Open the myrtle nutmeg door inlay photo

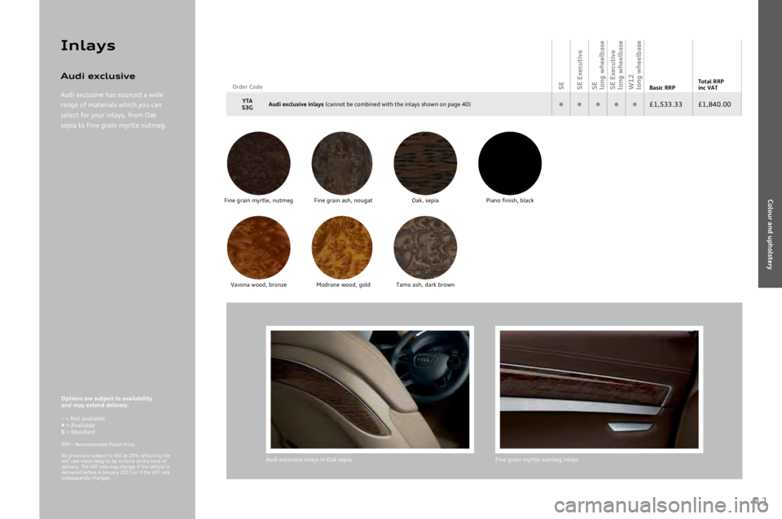pos(599,389)
